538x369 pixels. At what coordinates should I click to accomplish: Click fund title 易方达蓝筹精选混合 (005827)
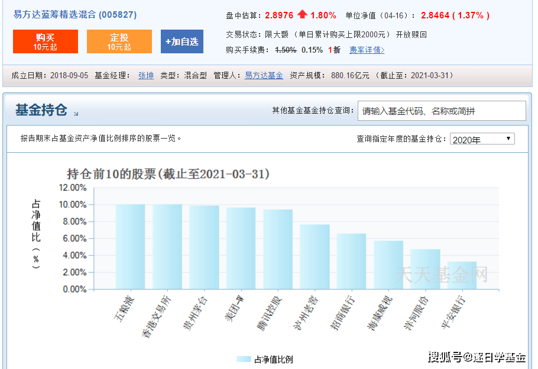(75, 14)
